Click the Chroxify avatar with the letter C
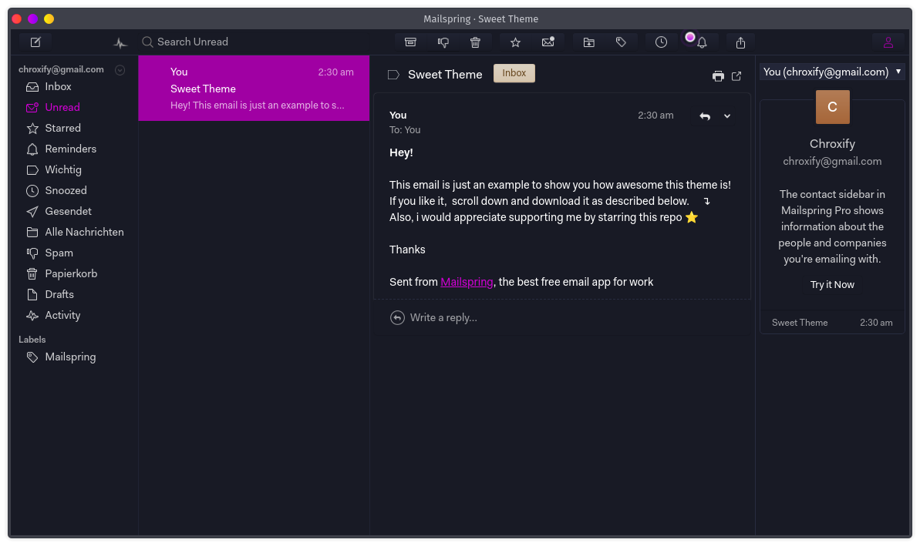The width and height of the screenshot is (920, 546). pyautogui.click(x=833, y=107)
